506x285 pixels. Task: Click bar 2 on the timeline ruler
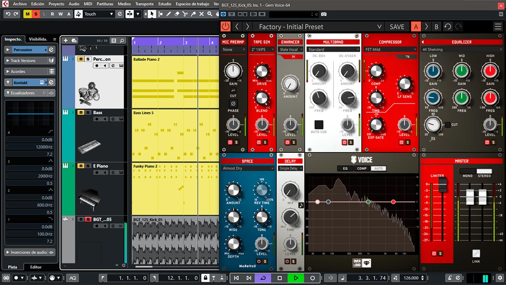[x=160, y=43]
